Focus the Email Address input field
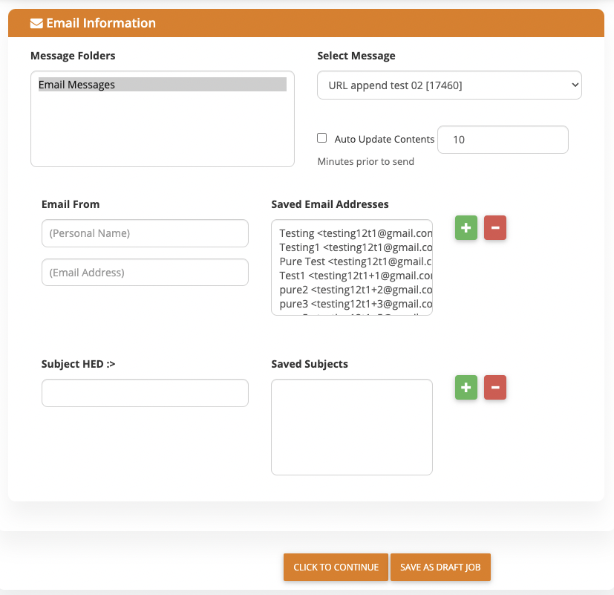The image size is (614, 595). tap(145, 272)
